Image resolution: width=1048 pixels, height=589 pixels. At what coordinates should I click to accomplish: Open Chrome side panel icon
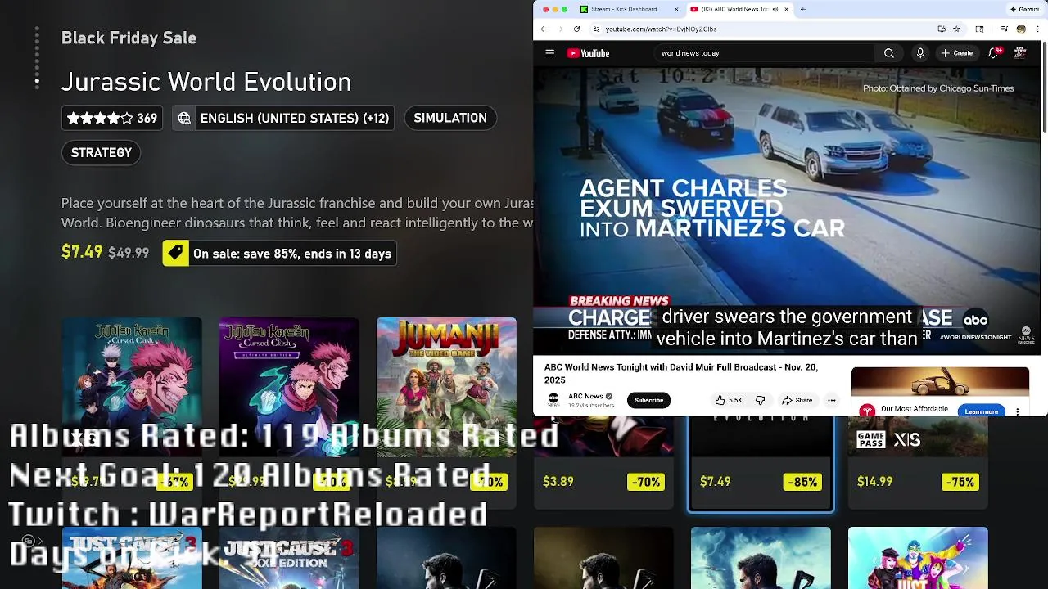click(979, 29)
